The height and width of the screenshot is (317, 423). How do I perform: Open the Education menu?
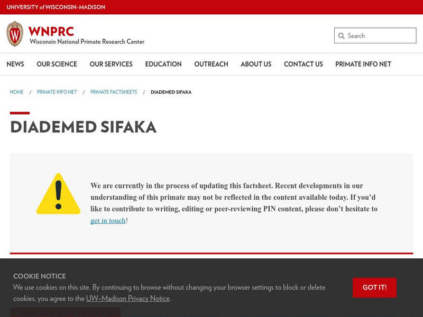163,64
